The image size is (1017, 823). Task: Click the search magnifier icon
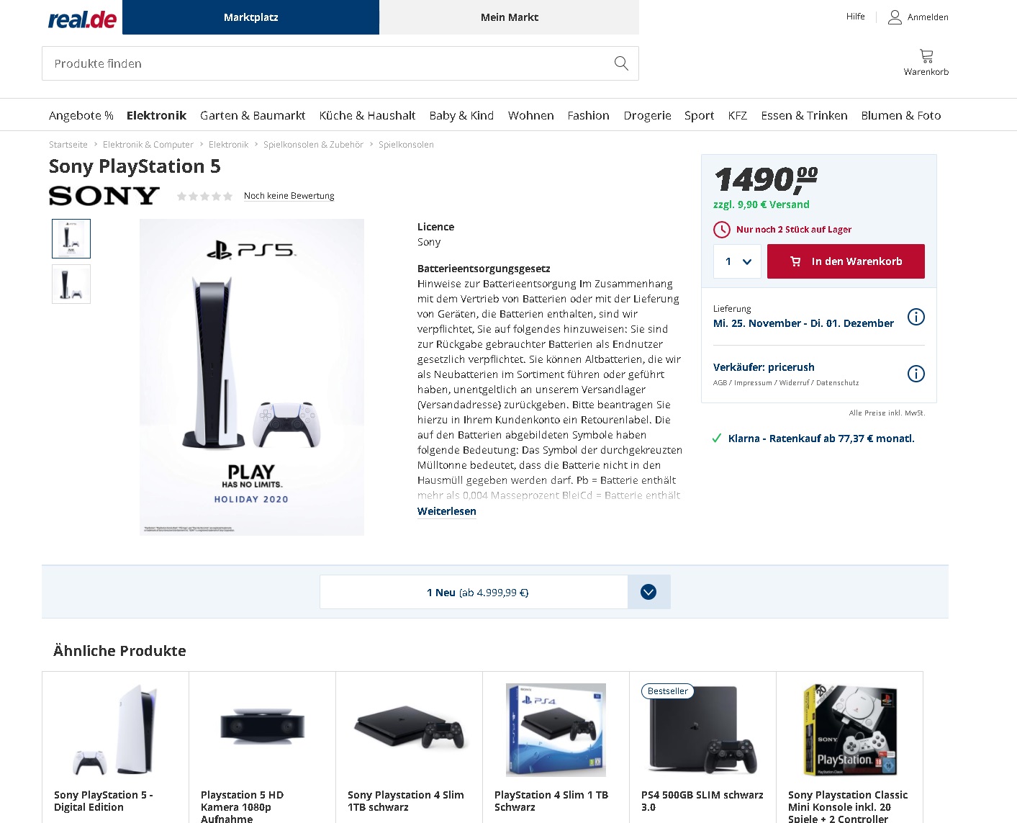tap(621, 63)
